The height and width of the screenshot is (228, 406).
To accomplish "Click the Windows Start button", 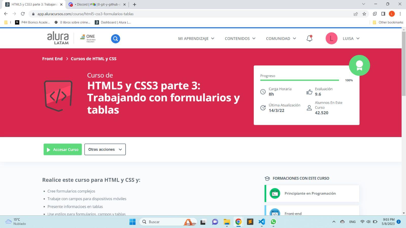I will tap(132, 222).
